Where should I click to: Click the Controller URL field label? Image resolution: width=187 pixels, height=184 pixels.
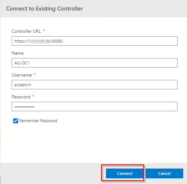26,31
